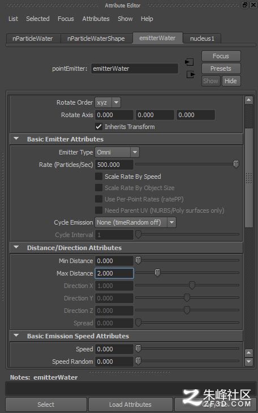
Task: Open the Attributes menu
Action: (x=96, y=19)
